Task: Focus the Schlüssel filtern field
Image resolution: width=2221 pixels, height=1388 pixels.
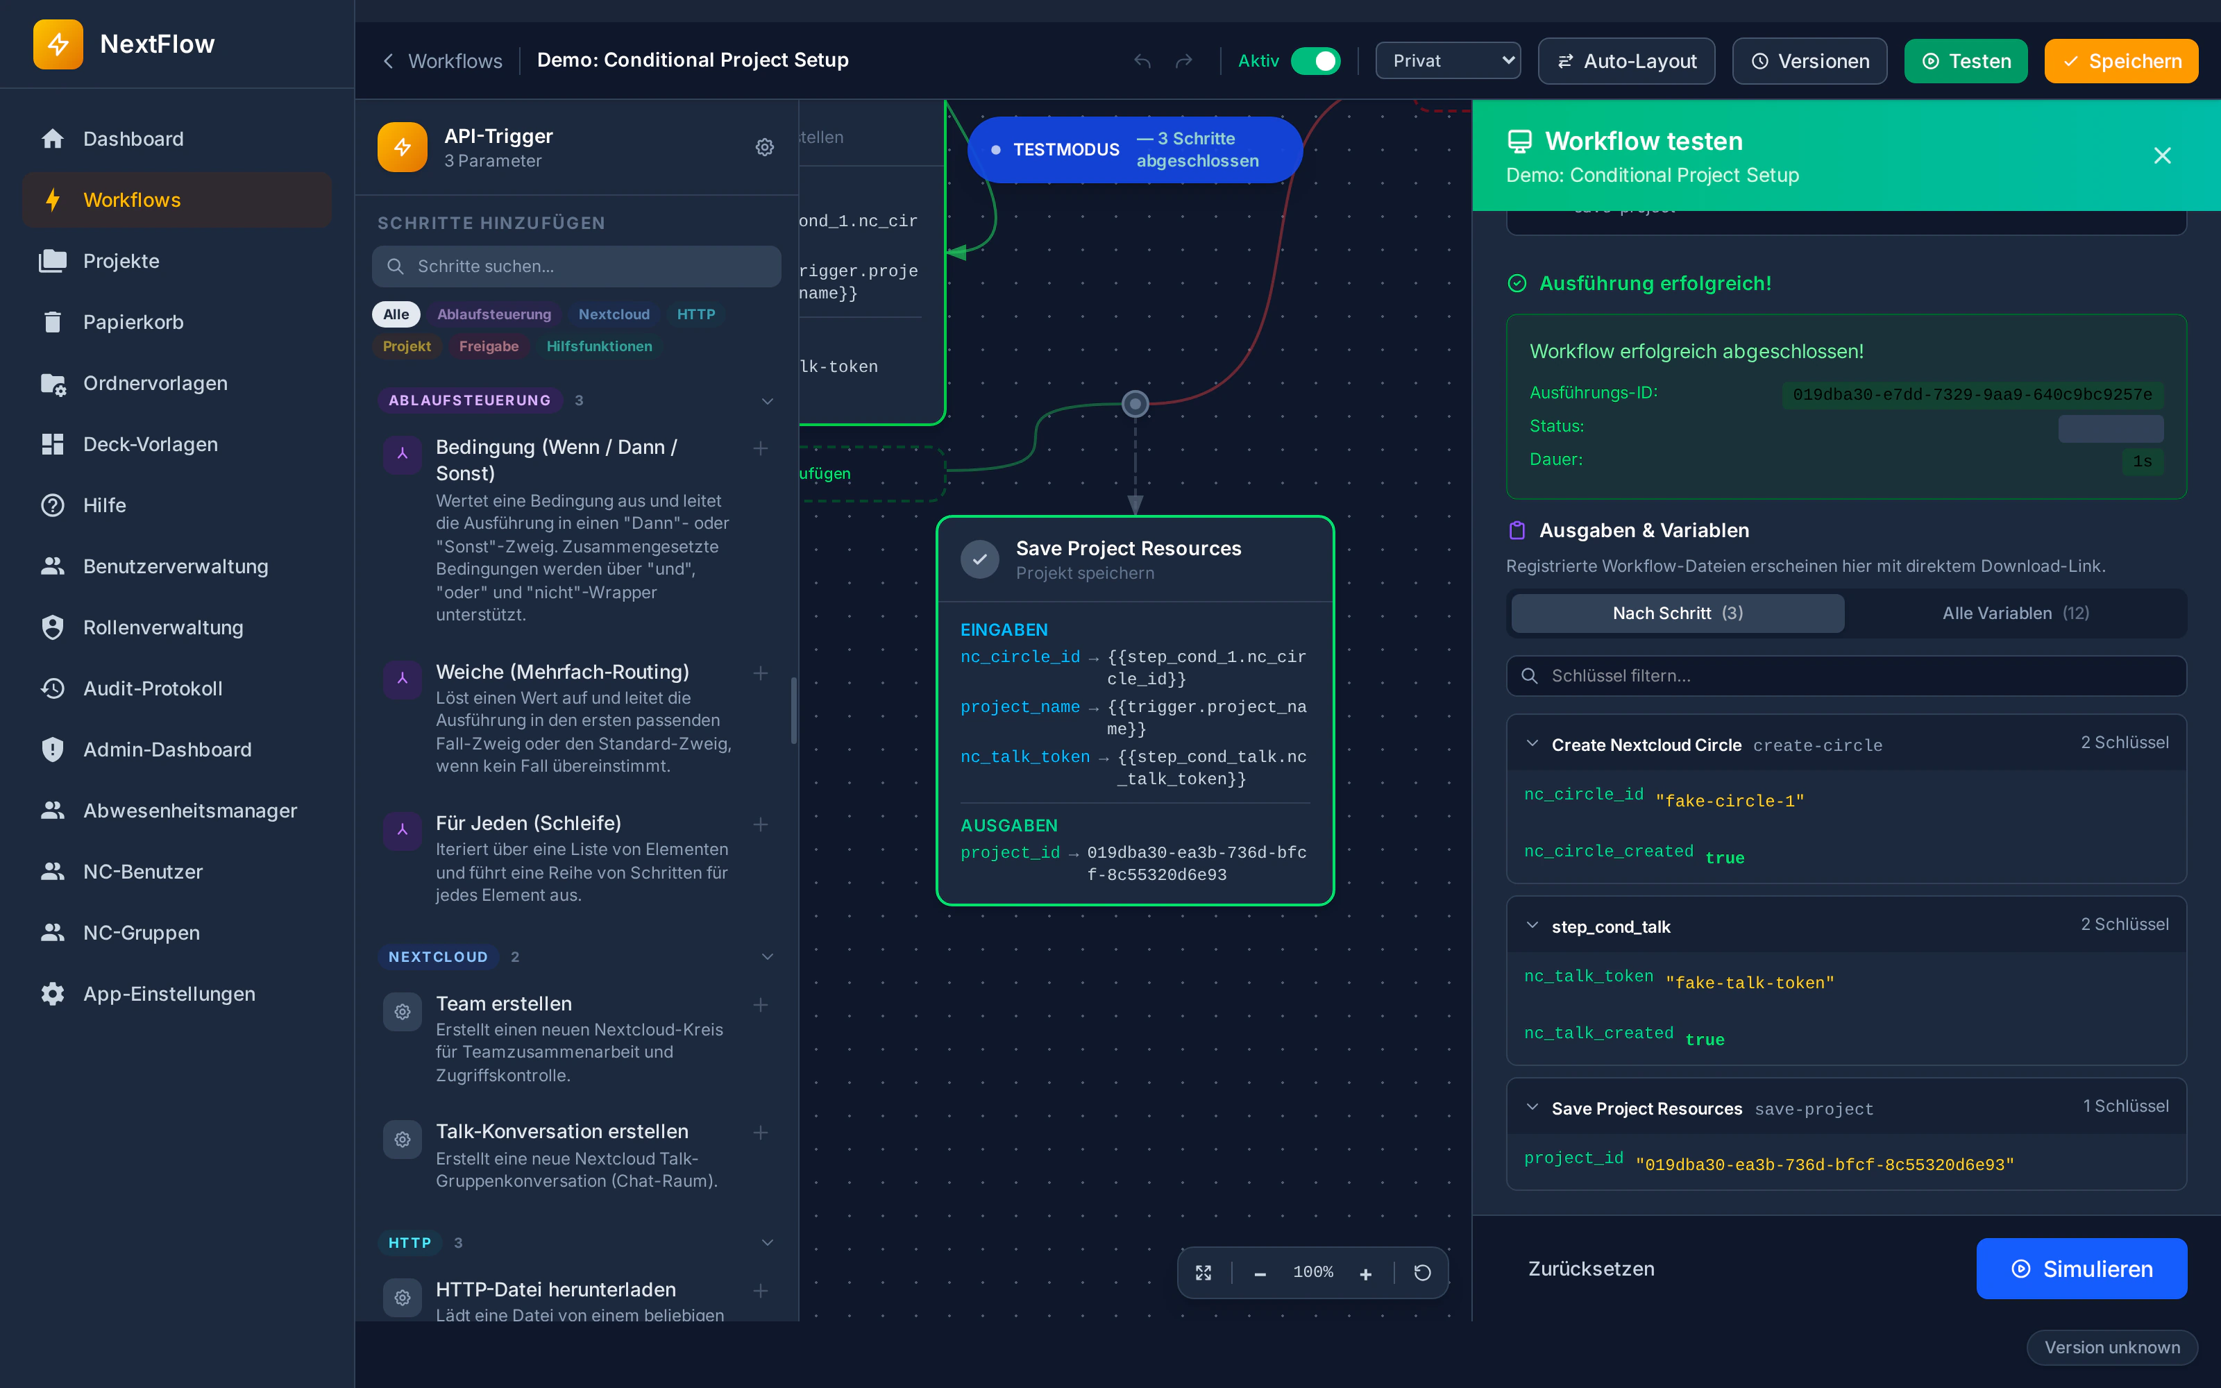Action: point(1846,676)
